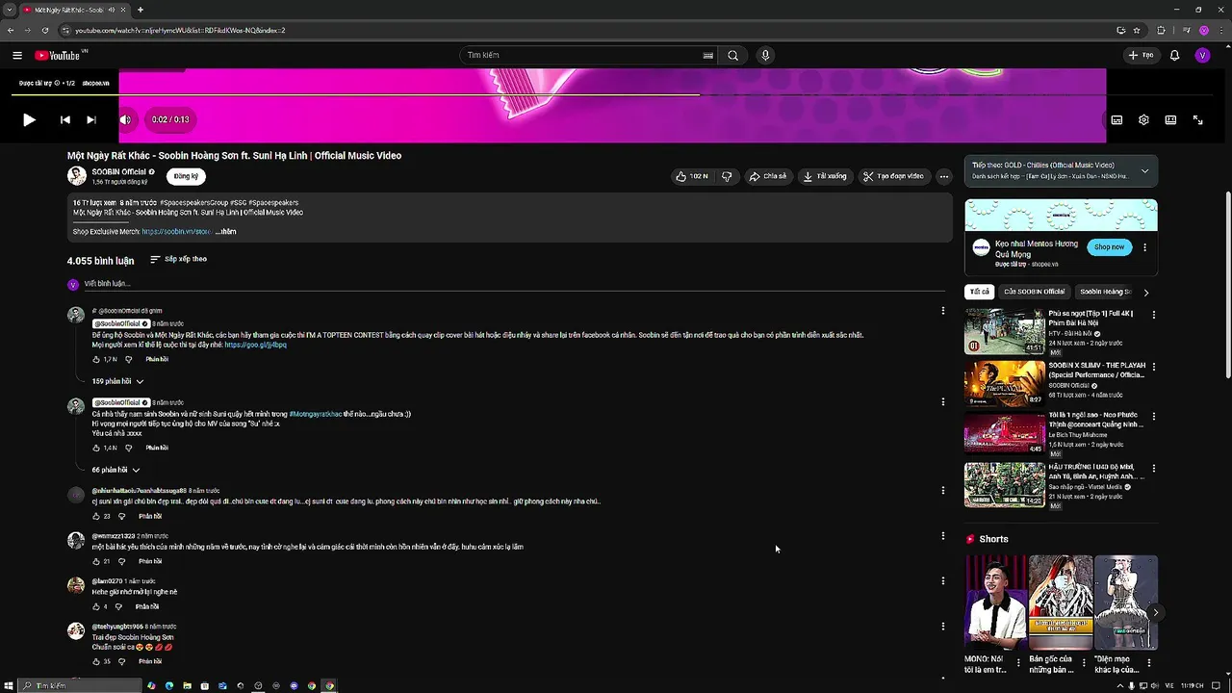The image size is (1232, 693).
Task: Open options for the Mentos ad
Action: pyautogui.click(x=1144, y=247)
